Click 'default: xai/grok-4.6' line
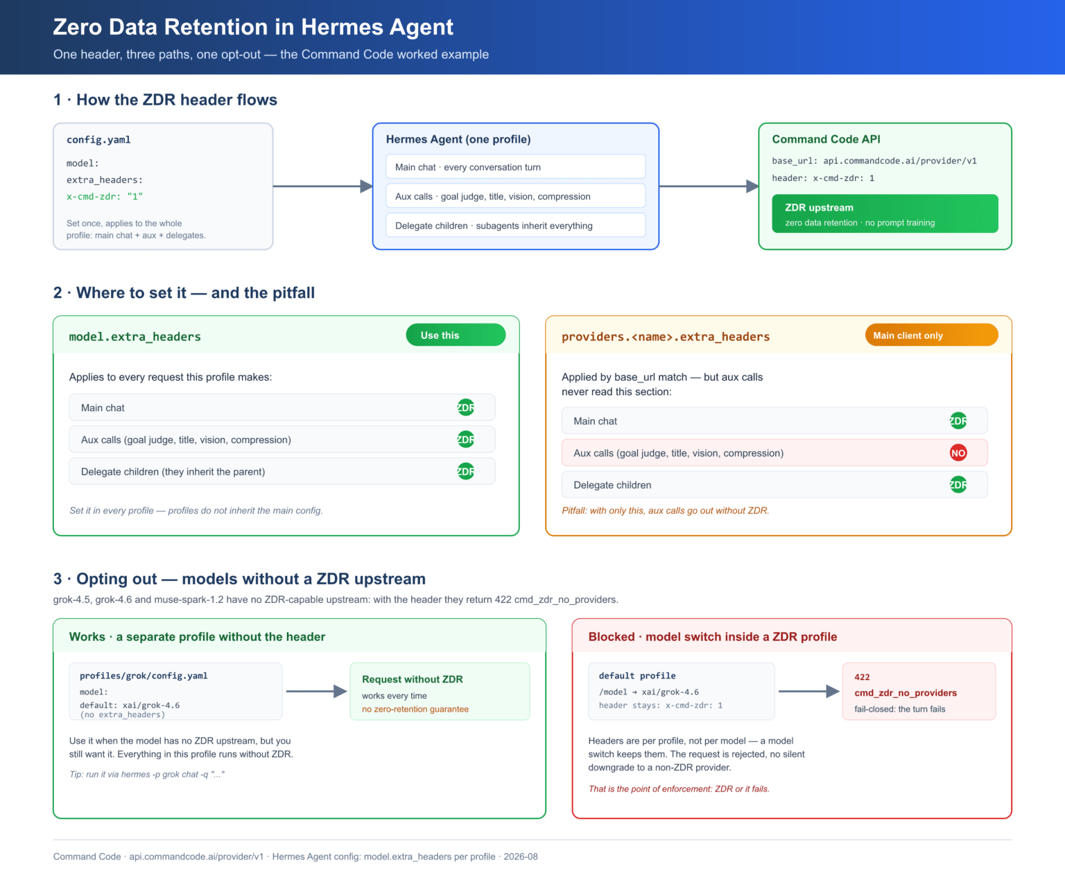This screenshot has width=1065, height=885. point(130,705)
